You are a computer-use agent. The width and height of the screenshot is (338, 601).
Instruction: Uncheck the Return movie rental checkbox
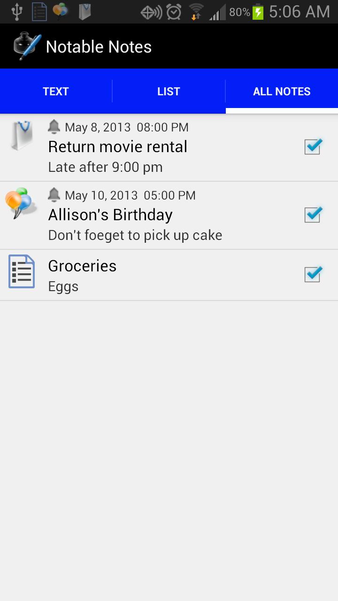pyautogui.click(x=312, y=146)
